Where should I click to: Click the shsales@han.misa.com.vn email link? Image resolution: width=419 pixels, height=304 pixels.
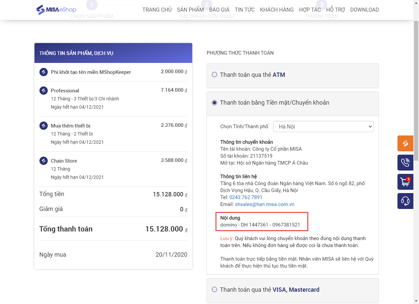click(265, 204)
